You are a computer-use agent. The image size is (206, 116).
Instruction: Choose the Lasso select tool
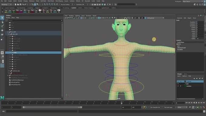click(2, 22)
